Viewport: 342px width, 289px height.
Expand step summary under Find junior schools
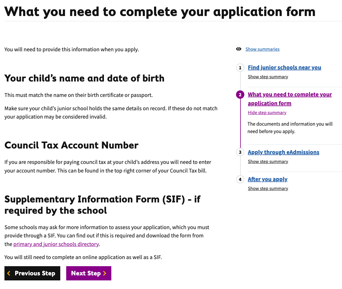(x=268, y=76)
